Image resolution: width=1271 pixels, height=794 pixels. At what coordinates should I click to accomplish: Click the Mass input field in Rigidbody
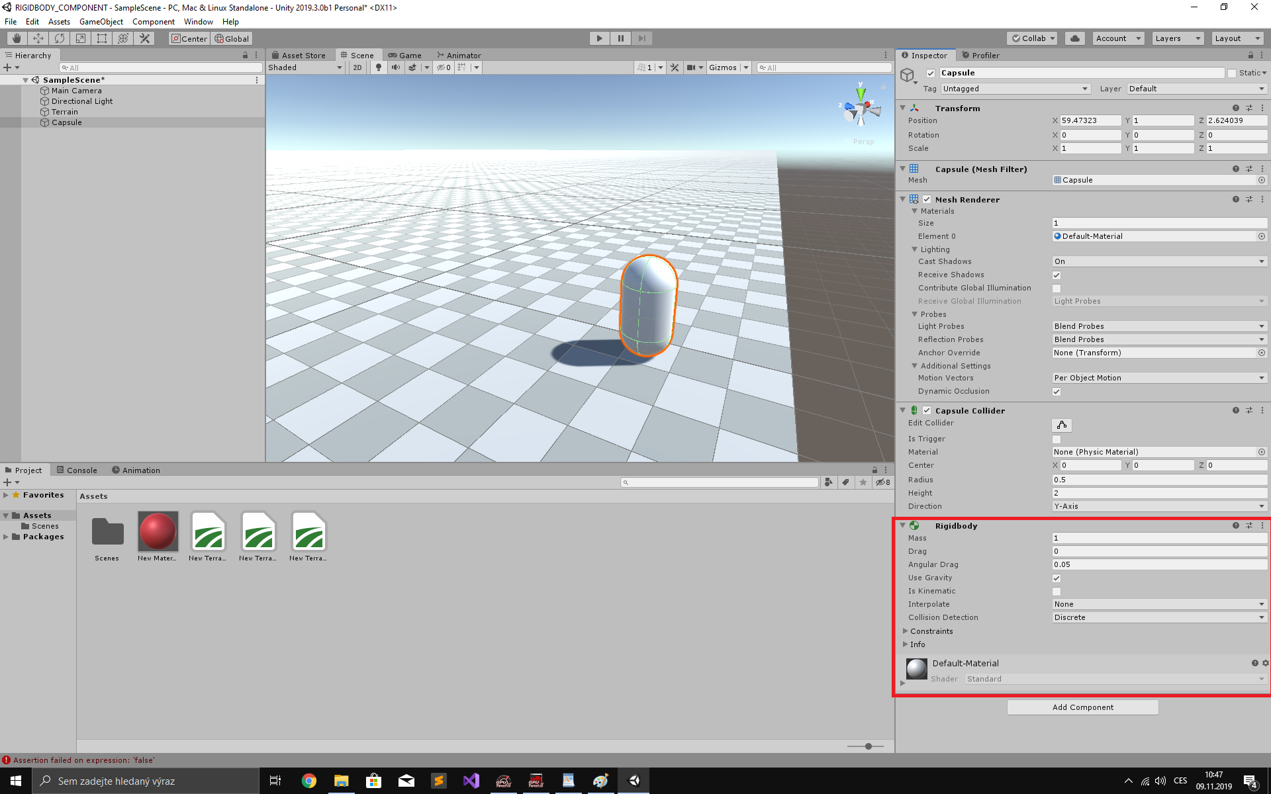pyautogui.click(x=1158, y=538)
